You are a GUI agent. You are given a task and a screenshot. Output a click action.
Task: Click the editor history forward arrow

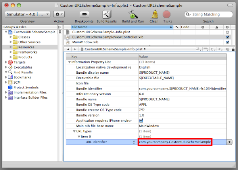click(x=75, y=49)
